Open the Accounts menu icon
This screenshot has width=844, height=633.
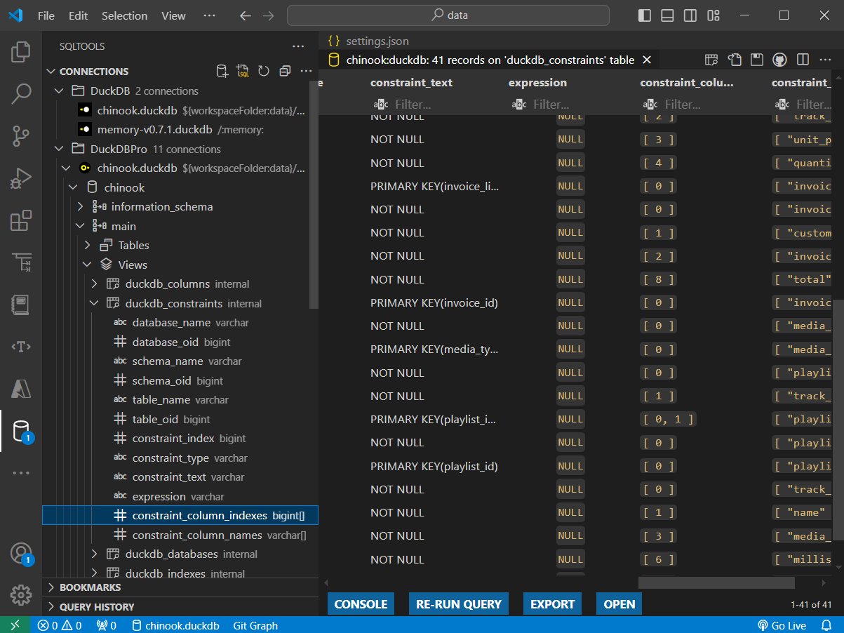click(x=21, y=554)
